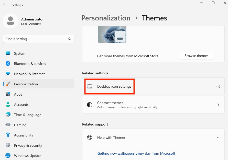228x160 pixels.
Task: Click the Bluetooth & devices icon
Action: [x=8, y=64]
